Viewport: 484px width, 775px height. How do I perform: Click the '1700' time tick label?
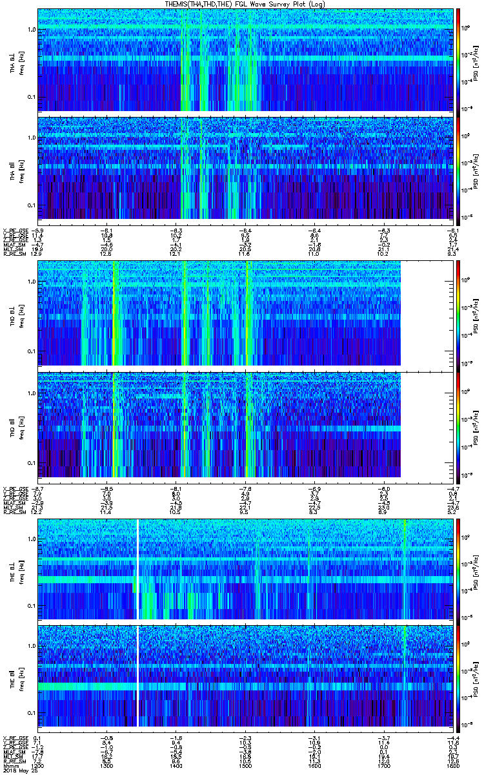[x=383, y=765]
